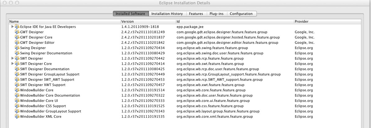371x128 pixels.
Task: Open the Features tab
Action: pos(196,14)
